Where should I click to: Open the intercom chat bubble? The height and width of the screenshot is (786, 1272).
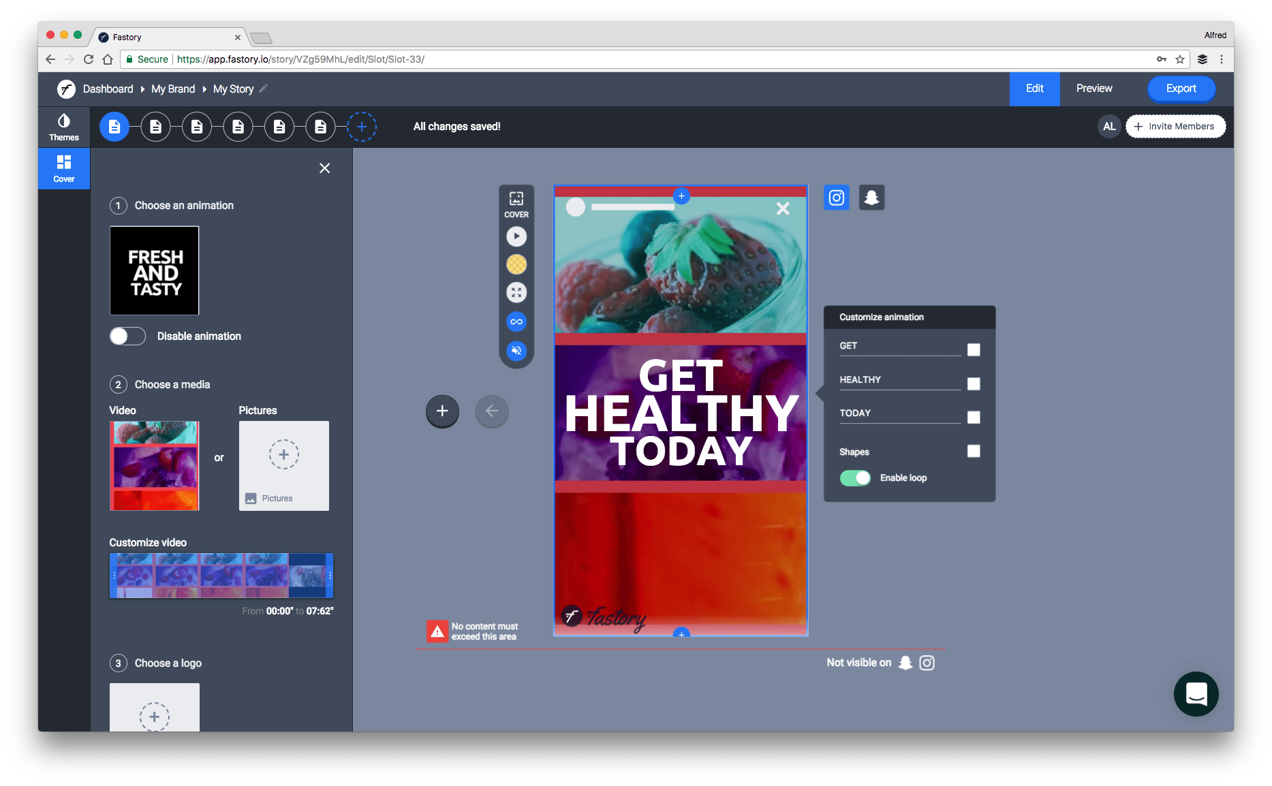pos(1196,693)
